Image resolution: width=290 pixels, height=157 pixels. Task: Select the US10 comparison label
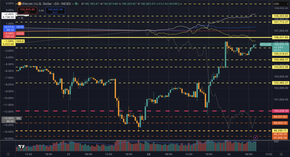[x=20, y=27]
